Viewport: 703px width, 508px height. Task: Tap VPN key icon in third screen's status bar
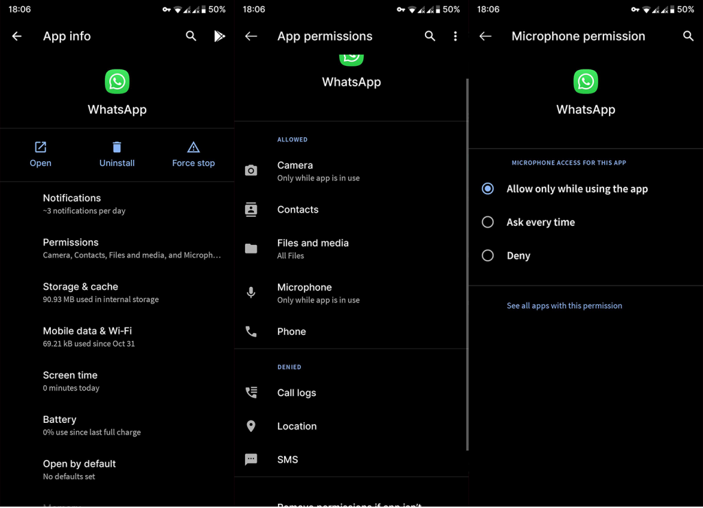click(x=635, y=10)
